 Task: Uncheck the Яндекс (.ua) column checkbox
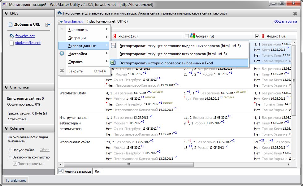tap(257, 36)
